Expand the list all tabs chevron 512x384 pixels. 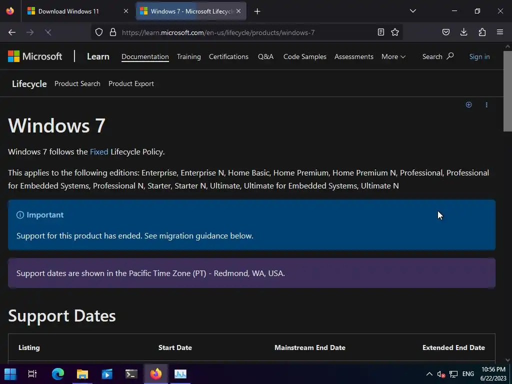pyautogui.click(x=413, y=11)
